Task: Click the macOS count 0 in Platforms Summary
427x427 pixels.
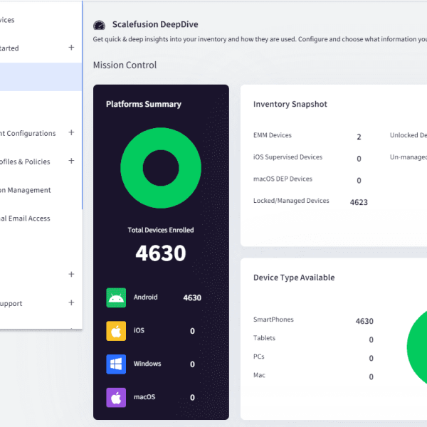Action: click(192, 398)
